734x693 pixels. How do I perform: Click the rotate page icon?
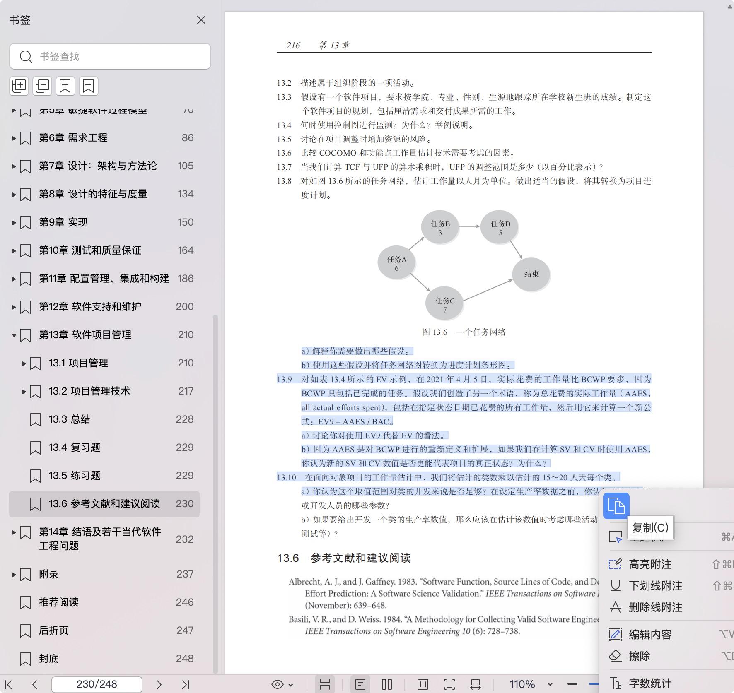pos(474,684)
